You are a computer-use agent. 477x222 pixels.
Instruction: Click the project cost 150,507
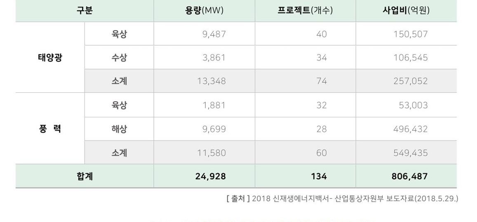point(411,34)
